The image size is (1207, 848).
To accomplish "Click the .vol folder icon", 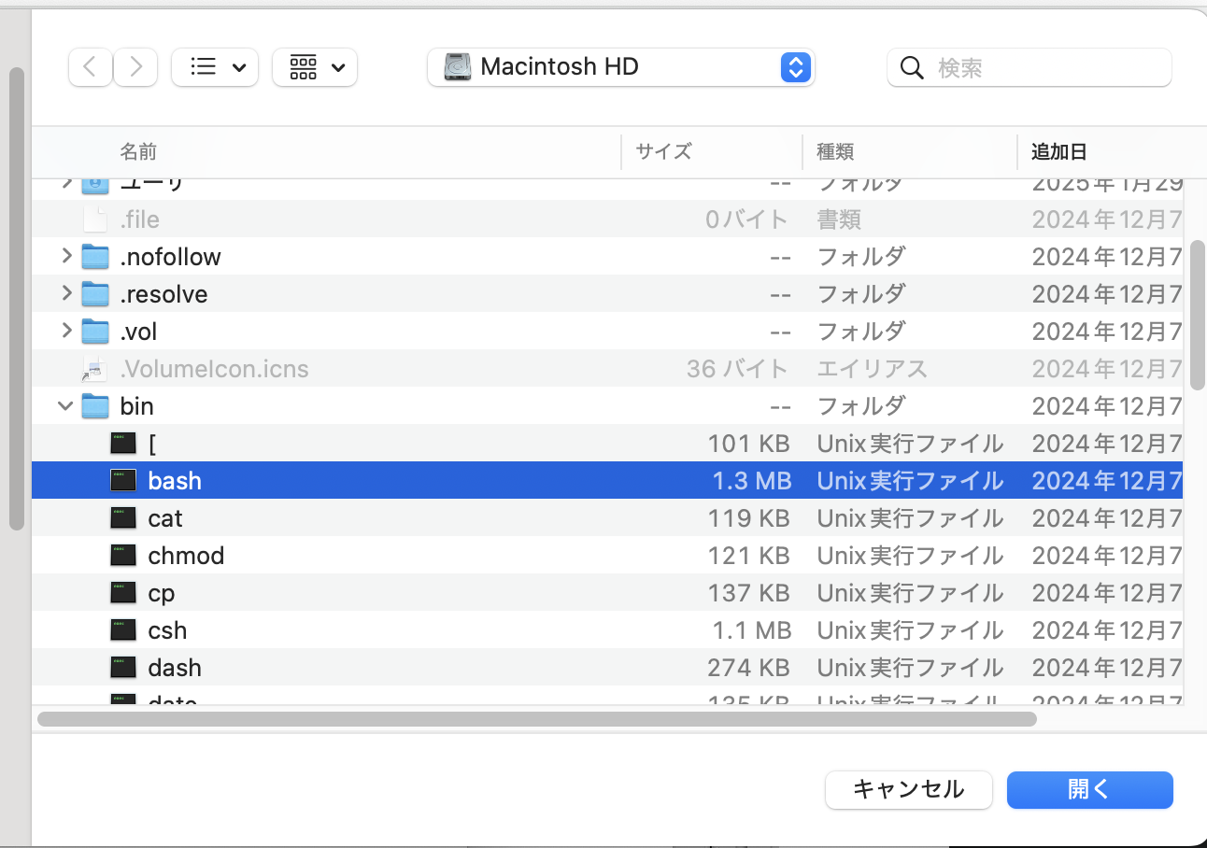I will (x=95, y=331).
